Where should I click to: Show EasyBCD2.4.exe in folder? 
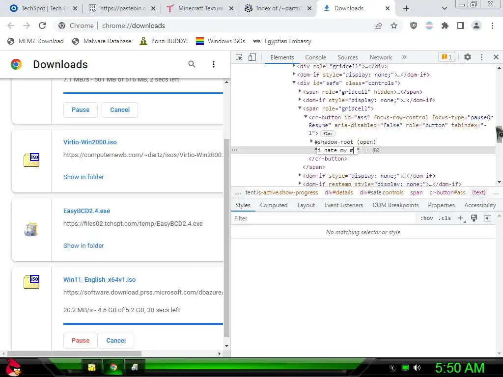(x=84, y=246)
